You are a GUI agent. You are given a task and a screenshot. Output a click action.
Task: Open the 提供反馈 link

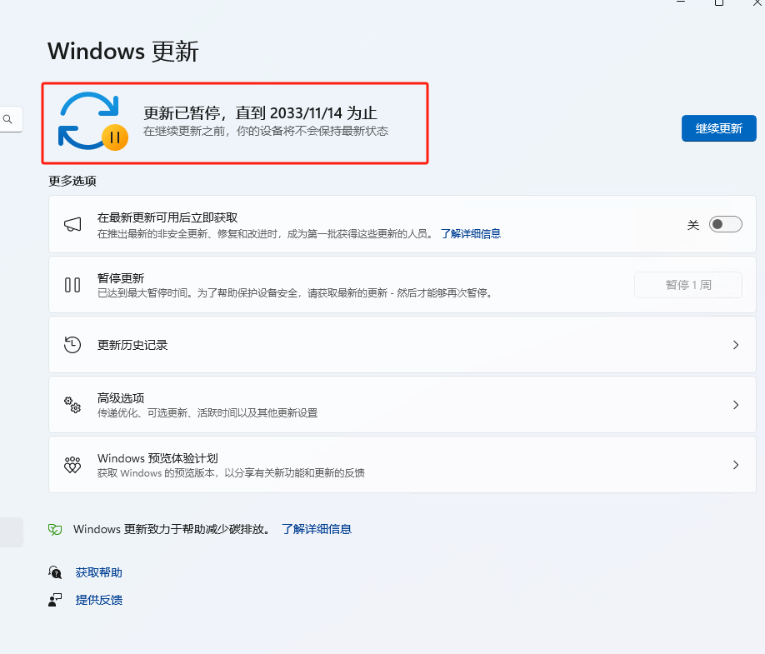click(x=98, y=600)
